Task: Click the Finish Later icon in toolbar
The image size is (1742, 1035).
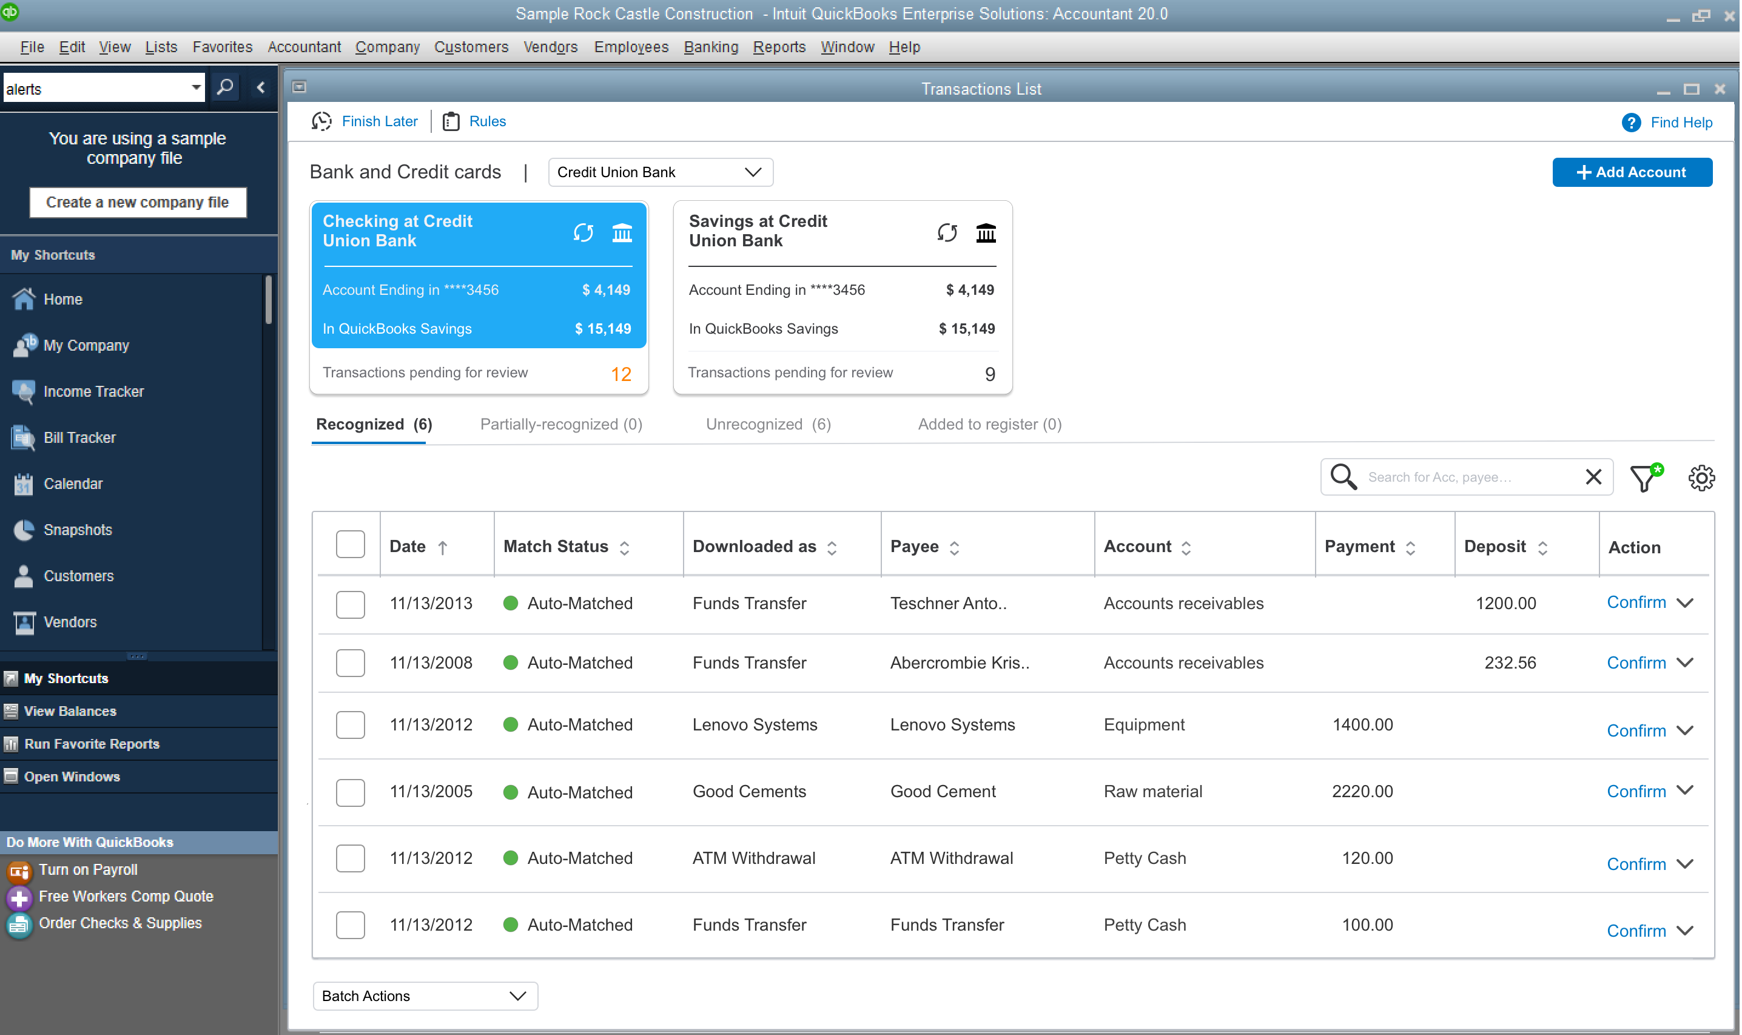Action: click(323, 121)
